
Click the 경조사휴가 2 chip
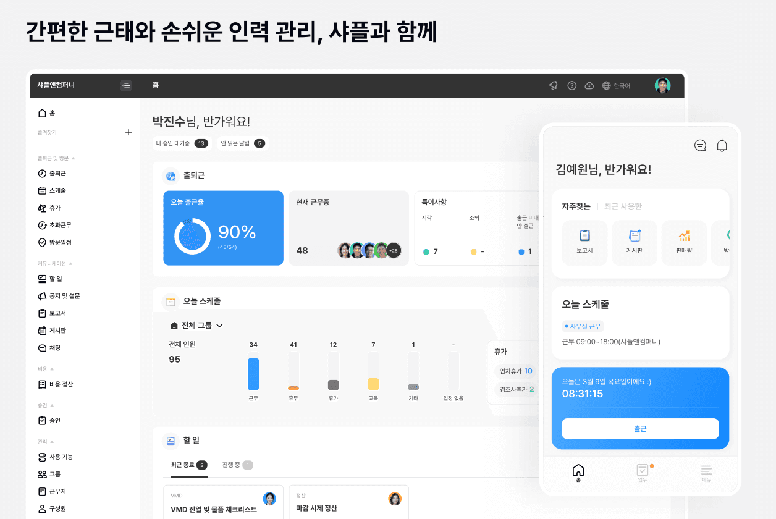click(516, 390)
